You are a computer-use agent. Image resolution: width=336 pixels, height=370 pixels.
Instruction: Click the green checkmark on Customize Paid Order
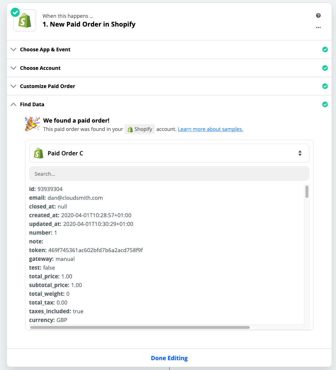click(x=325, y=86)
